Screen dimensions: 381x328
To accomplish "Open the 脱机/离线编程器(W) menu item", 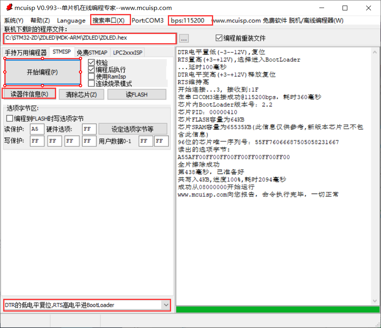I will 316,20.
